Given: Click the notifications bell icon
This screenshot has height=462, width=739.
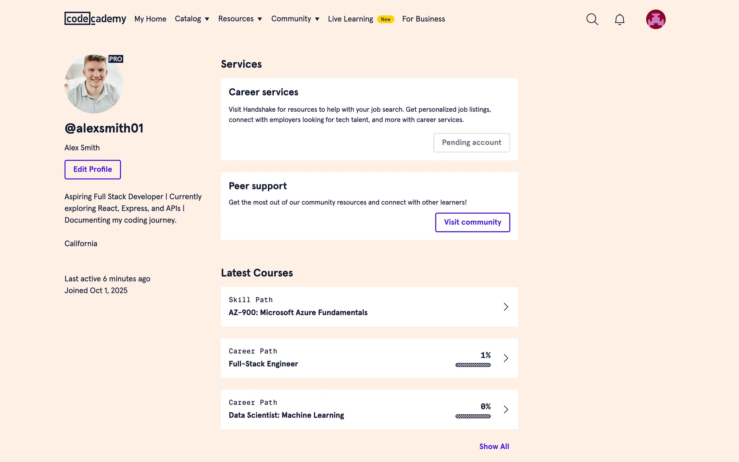Looking at the screenshot, I should point(619,19).
